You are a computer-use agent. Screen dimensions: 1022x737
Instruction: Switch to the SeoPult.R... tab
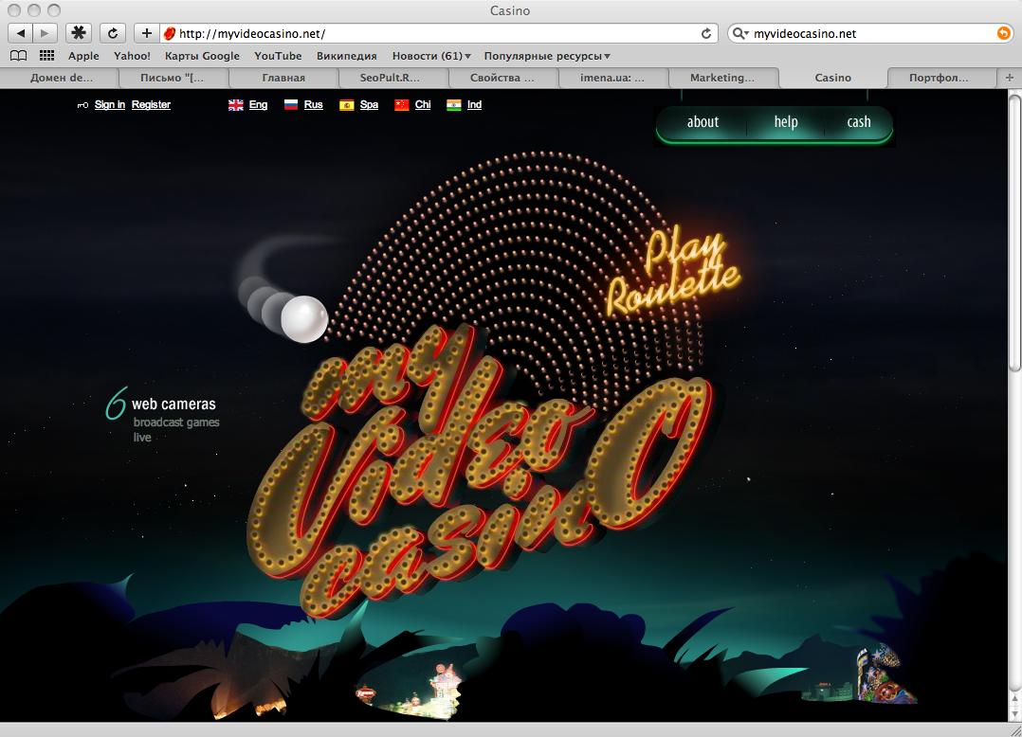(390, 78)
